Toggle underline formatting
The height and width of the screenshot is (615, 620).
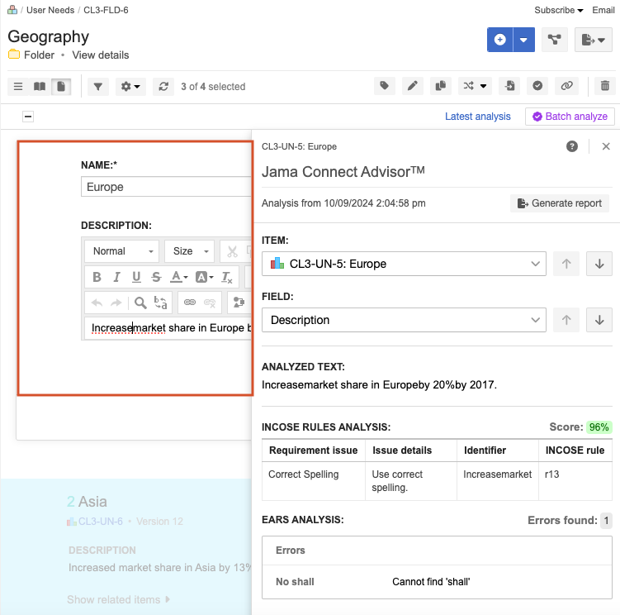pos(136,277)
